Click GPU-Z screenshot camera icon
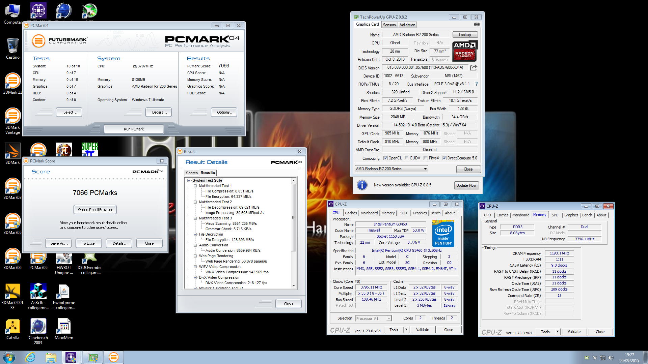648x364 pixels. pyautogui.click(x=477, y=24)
